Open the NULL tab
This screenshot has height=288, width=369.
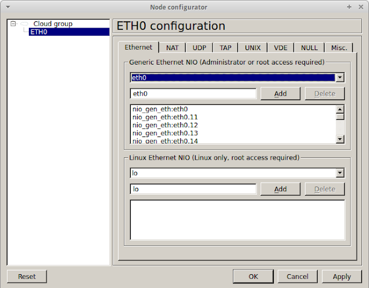[309, 48]
